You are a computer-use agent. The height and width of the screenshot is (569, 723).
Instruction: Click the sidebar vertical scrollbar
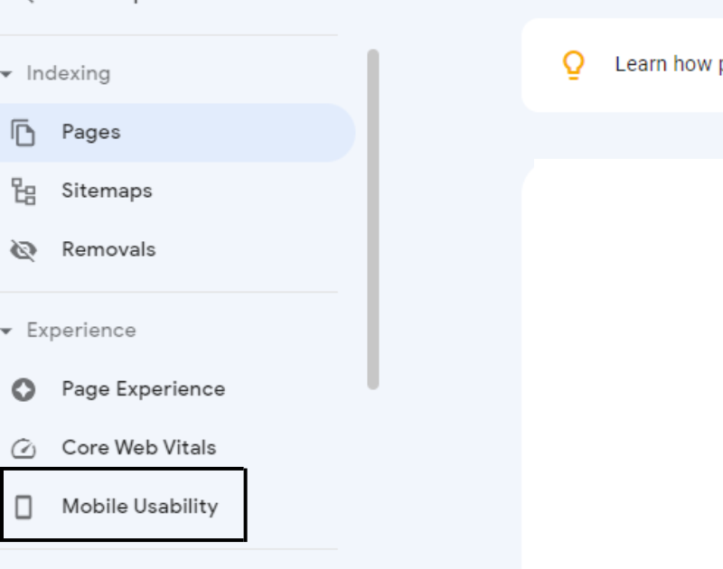click(373, 219)
